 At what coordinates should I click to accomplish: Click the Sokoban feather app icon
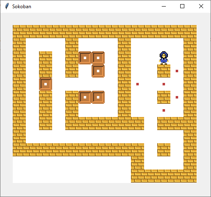7,6
